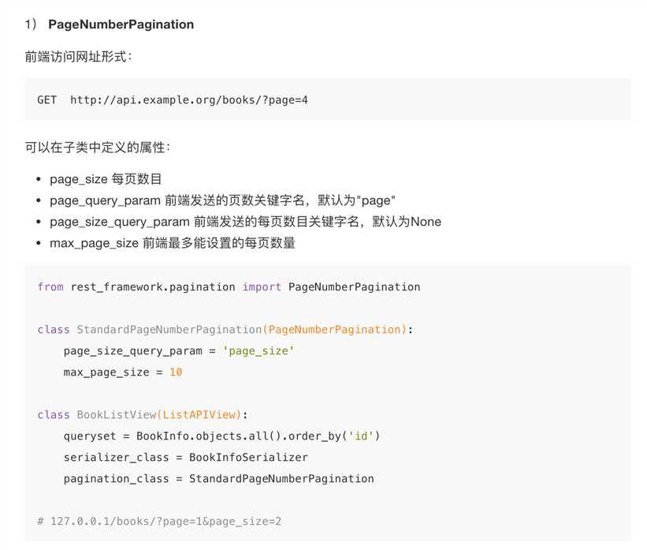The width and height of the screenshot is (647, 550).
Task: Click the text 可以在子类中定义的属性
Action: pyautogui.click(x=98, y=147)
